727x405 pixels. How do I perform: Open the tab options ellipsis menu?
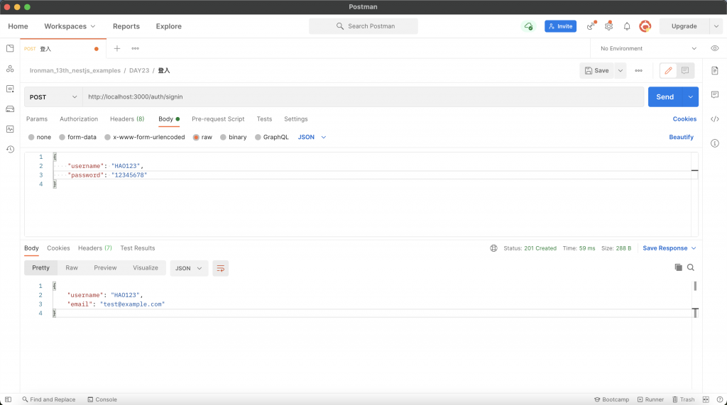135,48
